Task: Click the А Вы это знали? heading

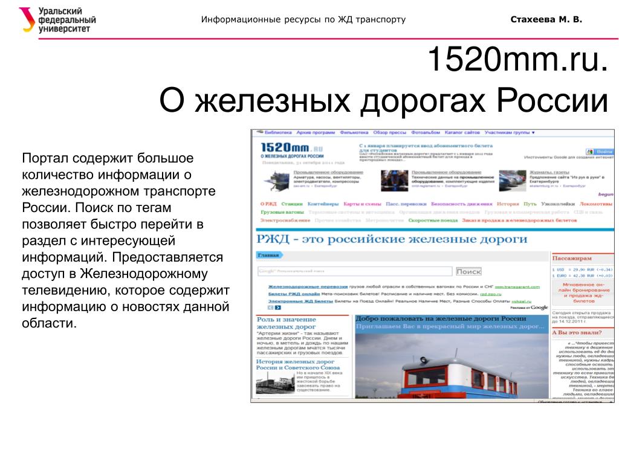Action: pos(577,333)
